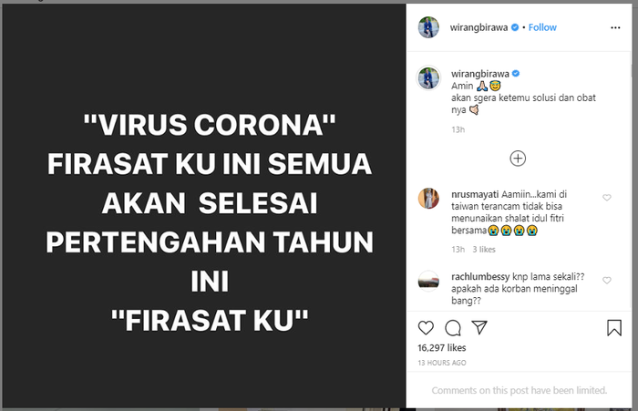The width and height of the screenshot is (638, 411).
Task: Load more comments with plus circle
Action: tap(518, 159)
